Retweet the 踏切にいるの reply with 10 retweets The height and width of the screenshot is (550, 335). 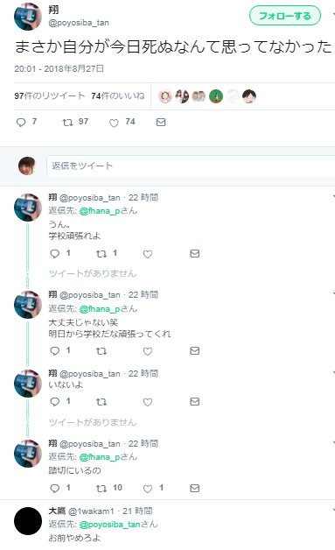point(101,488)
